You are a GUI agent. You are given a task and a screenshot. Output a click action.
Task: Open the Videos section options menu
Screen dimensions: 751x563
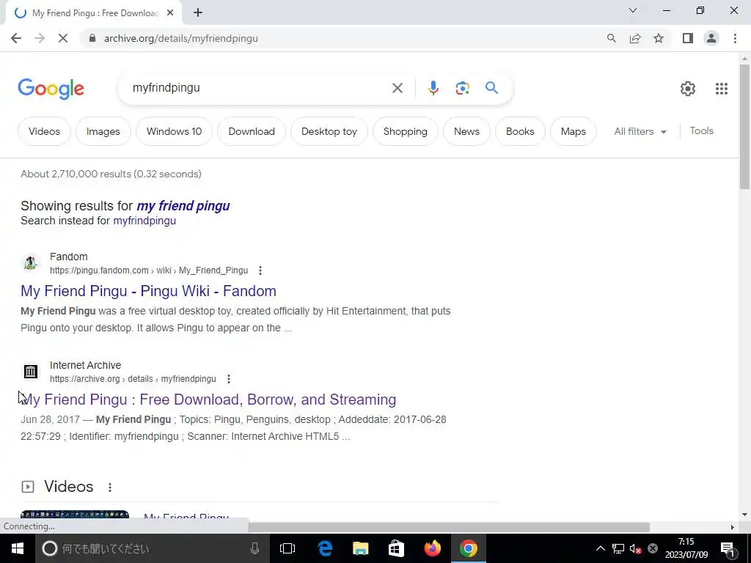click(x=110, y=487)
